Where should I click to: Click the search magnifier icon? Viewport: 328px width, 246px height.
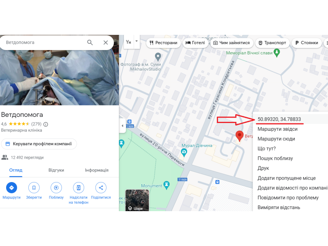pos(90,43)
